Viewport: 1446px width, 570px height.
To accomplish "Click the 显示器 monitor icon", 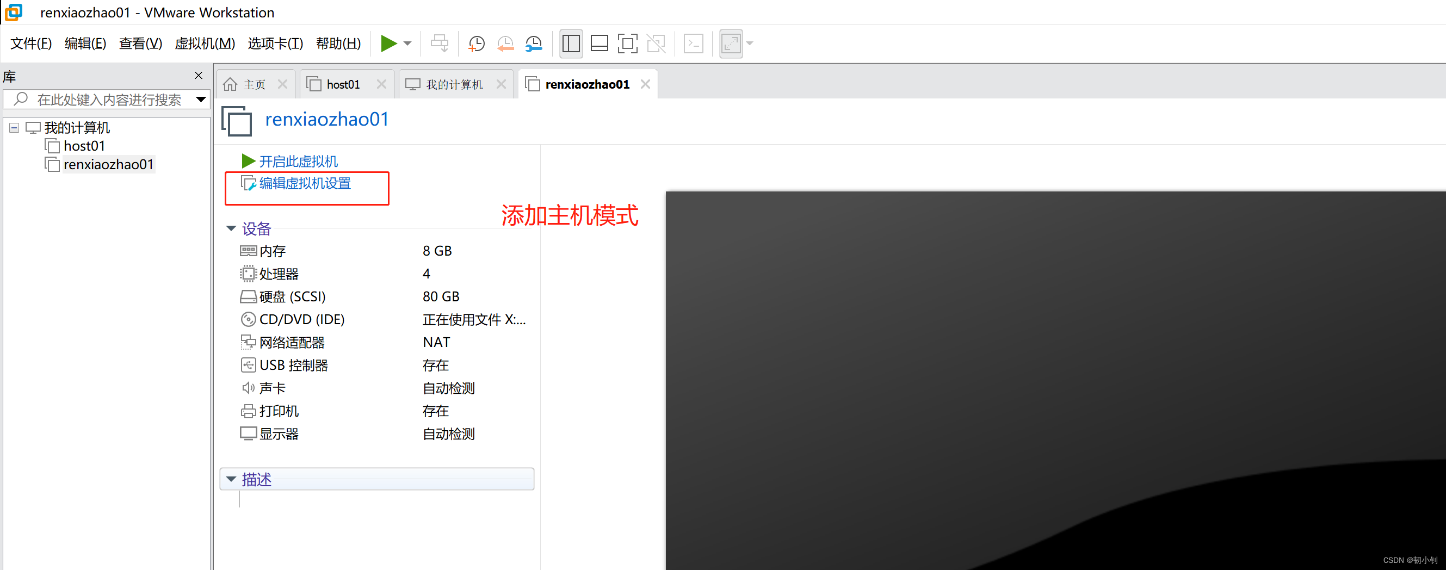I will (x=248, y=433).
